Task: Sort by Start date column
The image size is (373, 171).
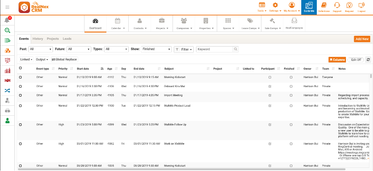Action: [90, 69]
